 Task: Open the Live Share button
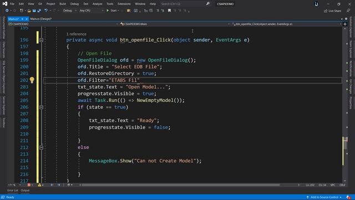point(332,11)
